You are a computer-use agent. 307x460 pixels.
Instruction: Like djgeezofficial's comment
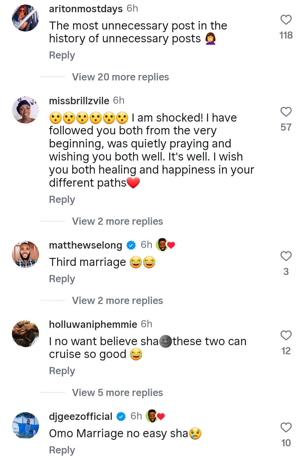coord(286,428)
